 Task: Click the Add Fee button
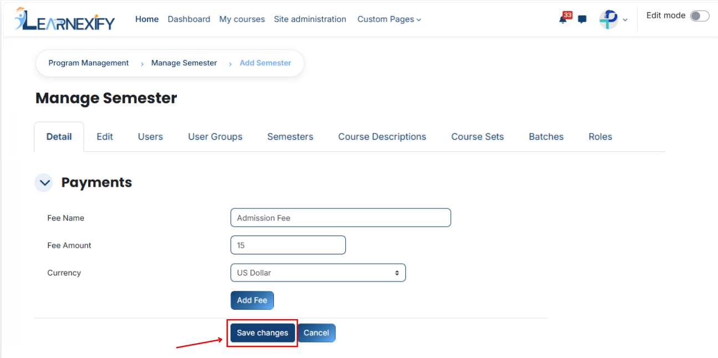(x=252, y=300)
